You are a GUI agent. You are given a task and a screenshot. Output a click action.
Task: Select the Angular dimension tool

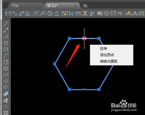(x=57, y=13)
